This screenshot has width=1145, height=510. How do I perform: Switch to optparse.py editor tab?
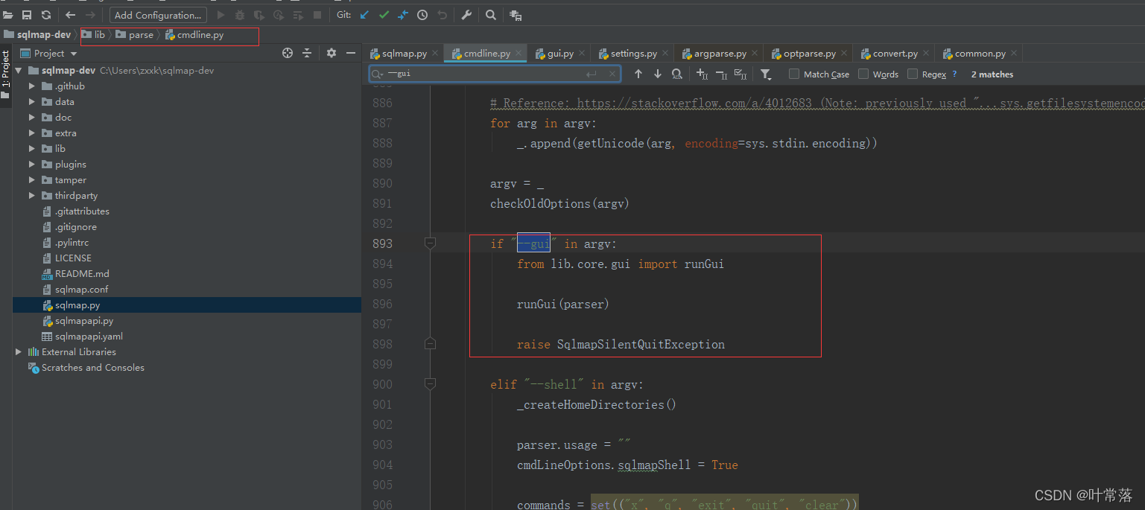[x=809, y=54]
